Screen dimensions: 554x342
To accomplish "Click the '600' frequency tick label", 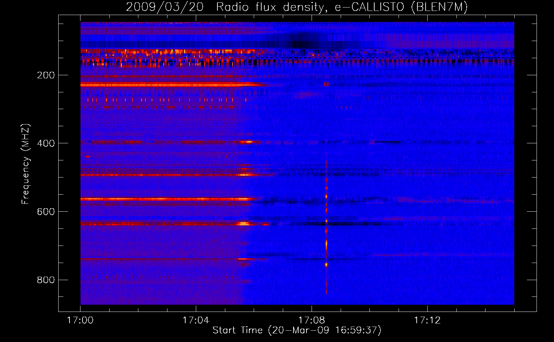I will pos(46,212).
